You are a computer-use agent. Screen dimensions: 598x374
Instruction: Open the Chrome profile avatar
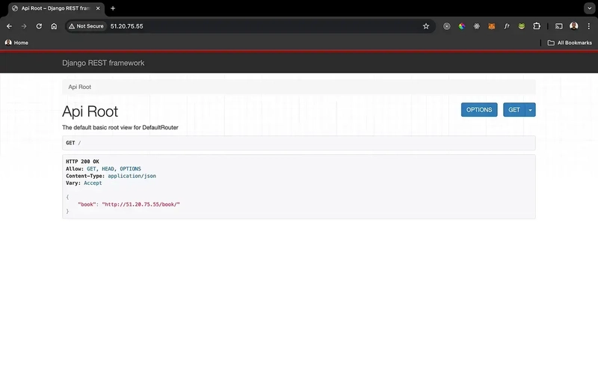point(573,26)
